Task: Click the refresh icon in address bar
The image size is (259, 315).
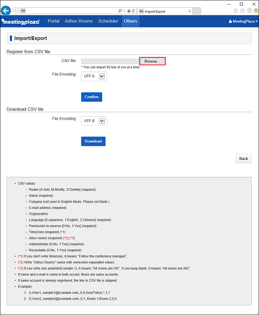Action: pyautogui.click(x=134, y=11)
